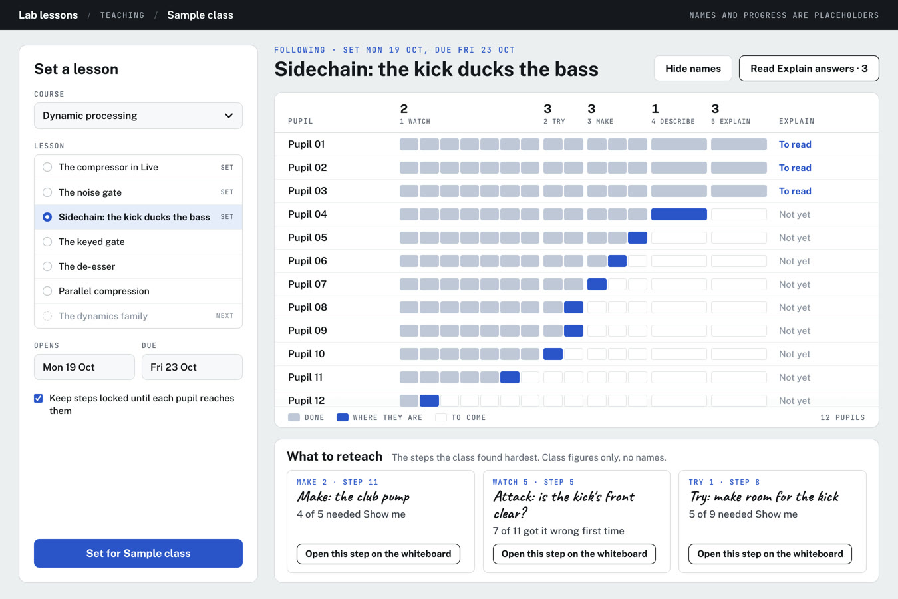Click Pupil 11's current blue Watch step block

pos(510,377)
